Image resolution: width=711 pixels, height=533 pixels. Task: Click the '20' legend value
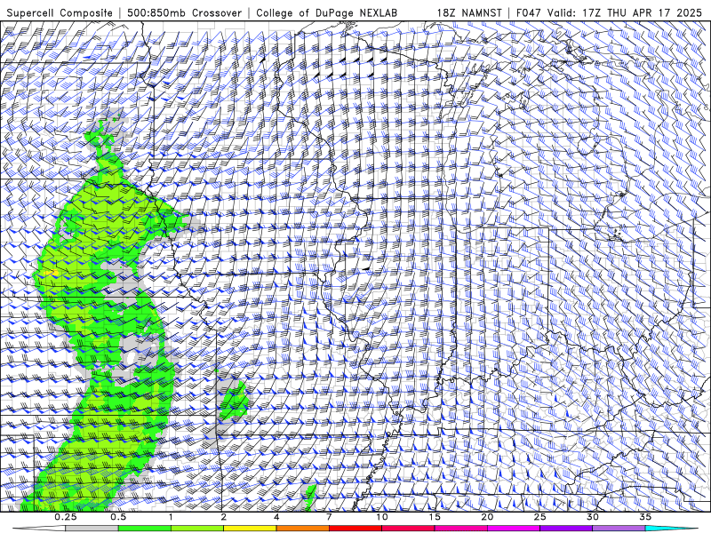coord(487,517)
